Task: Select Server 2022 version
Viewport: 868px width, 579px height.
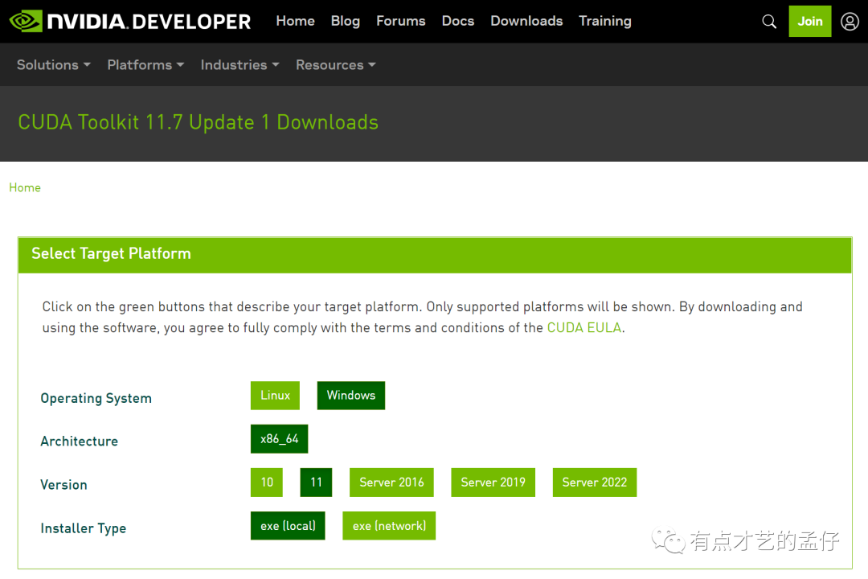Action: (595, 482)
